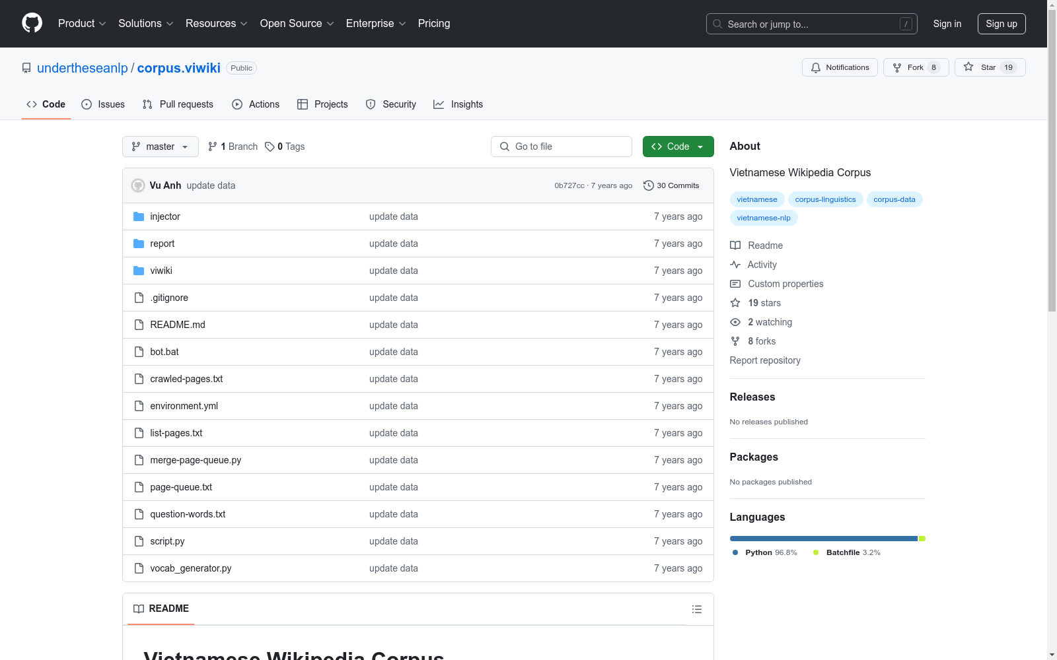Click the Custom properties icon
Image resolution: width=1057 pixels, height=660 pixels.
pyautogui.click(x=735, y=284)
